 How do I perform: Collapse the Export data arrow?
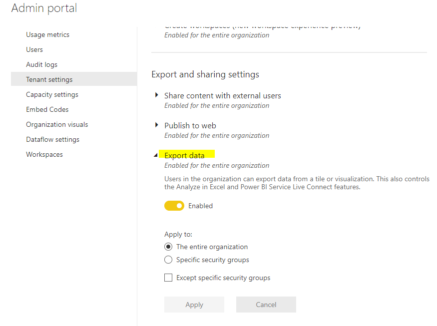point(156,155)
